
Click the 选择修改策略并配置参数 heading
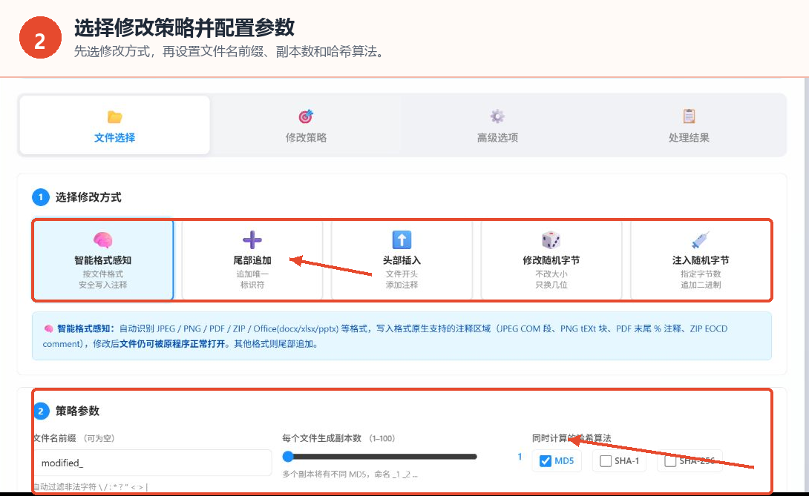tap(184, 28)
